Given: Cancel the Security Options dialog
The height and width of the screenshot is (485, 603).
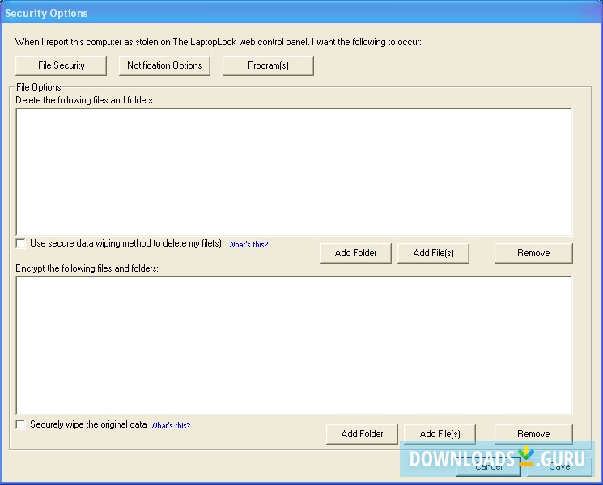Looking at the screenshot, I should [488, 466].
